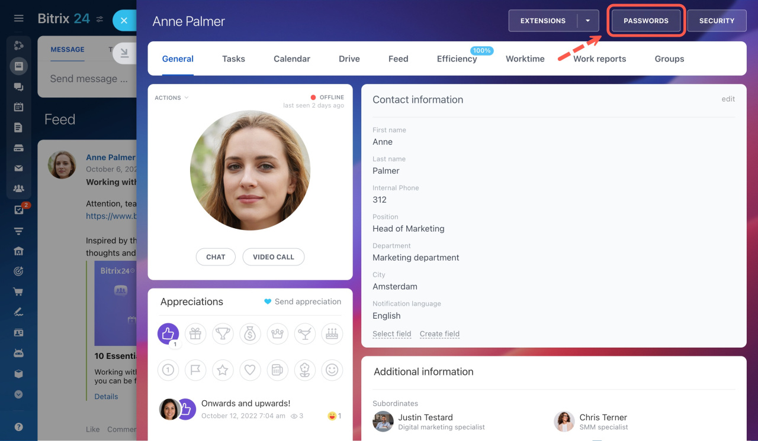Open the shopping cart sidebar icon
This screenshot has width=758, height=441.
[x=18, y=292]
